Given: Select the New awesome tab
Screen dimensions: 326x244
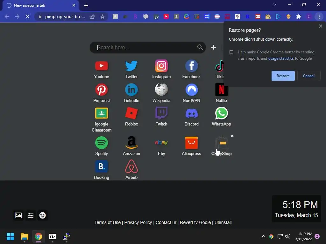Looking at the screenshot, I should 41,5.
